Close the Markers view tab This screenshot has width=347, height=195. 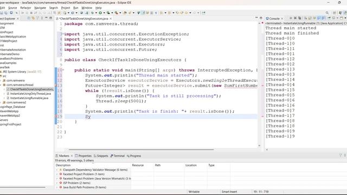[72, 156]
